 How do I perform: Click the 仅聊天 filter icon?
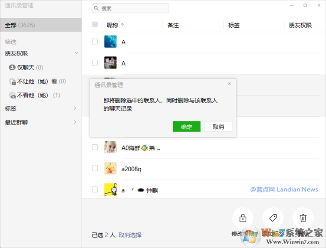coord(12,68)
